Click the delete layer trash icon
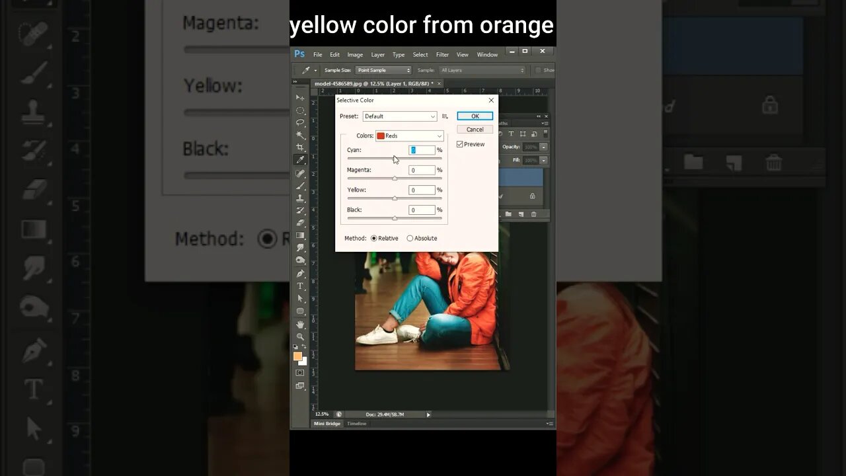Screen dimensions: 846x476 pyautogui.click(x=533, y=214)
